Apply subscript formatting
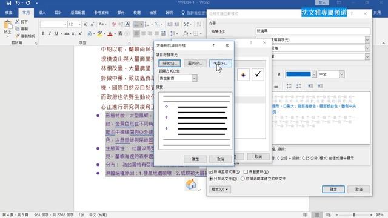388x218 pixels. click(73, 33)
